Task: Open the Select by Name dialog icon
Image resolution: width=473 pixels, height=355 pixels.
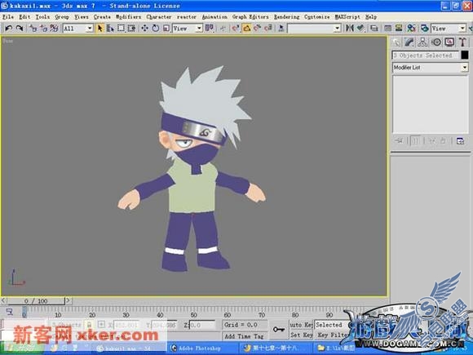Action: [110, 29]
